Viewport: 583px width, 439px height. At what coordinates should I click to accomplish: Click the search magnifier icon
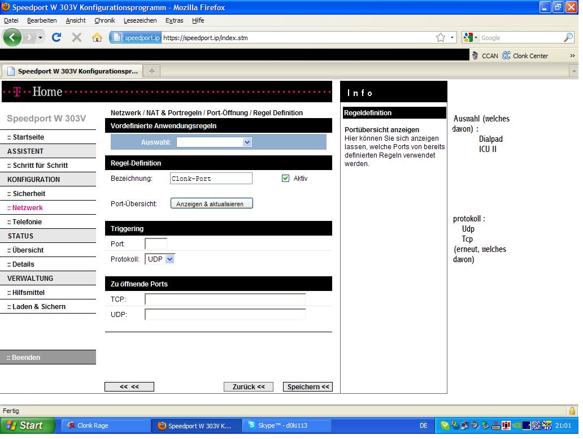568,37
